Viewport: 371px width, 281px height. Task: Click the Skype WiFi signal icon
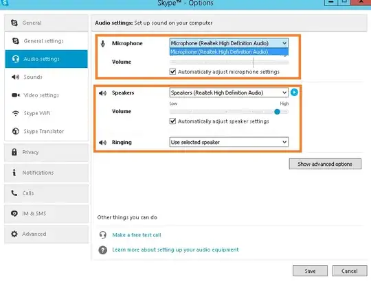coord(16,113)
